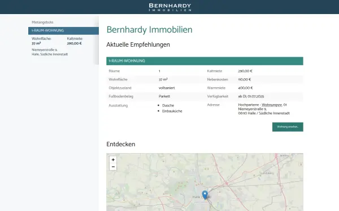Click the Parkett Fußbodenbelag value

[164, 96]
